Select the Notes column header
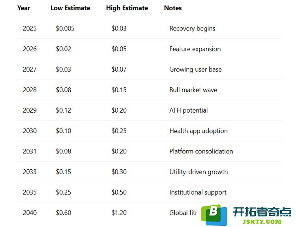Image resolution: width=296 pixels, height=227 pixels. click(x=173, y=8)
